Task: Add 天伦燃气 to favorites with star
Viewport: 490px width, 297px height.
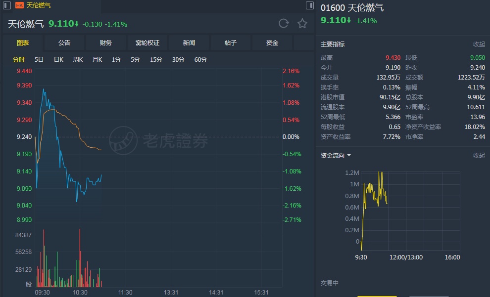Action: click(302, 24)
